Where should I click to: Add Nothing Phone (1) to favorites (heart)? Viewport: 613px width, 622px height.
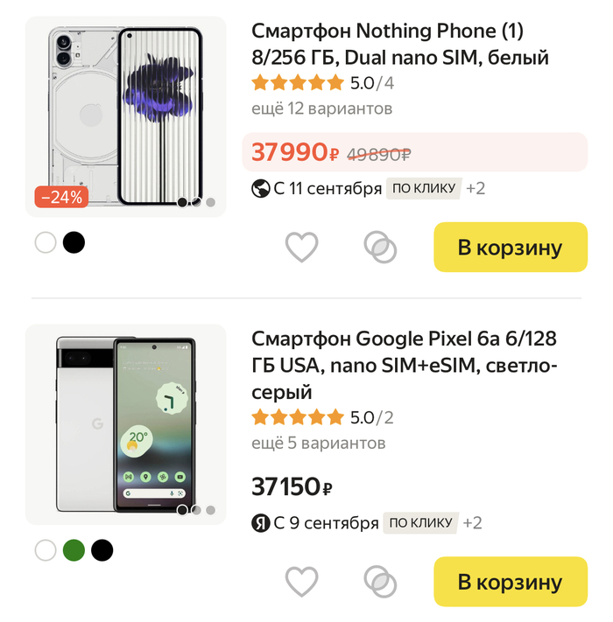click(302, 247)
